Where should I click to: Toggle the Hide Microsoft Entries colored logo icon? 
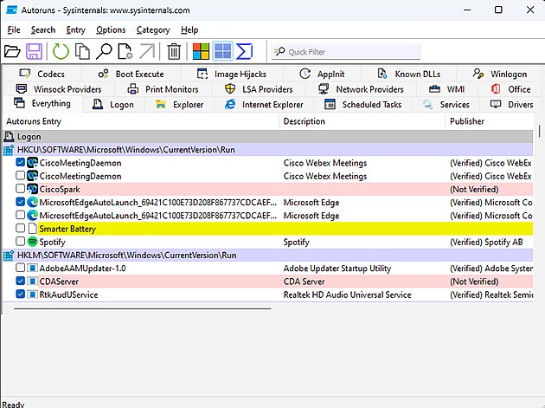click(x=201, y=51)
